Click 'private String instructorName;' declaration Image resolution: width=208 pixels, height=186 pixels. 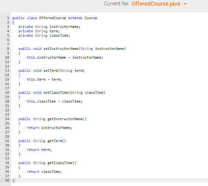click(x=50, y=27)
